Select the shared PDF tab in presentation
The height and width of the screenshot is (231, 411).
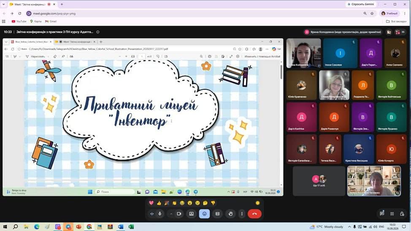[31, 42]
